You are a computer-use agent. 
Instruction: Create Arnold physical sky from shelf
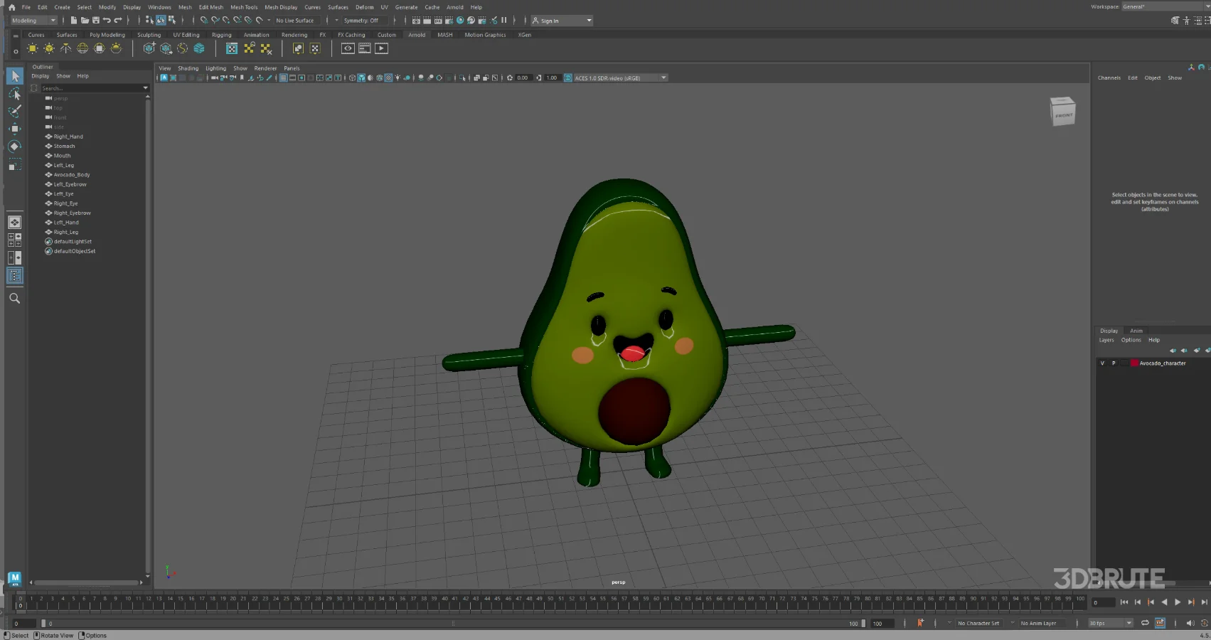pos(117,48)
